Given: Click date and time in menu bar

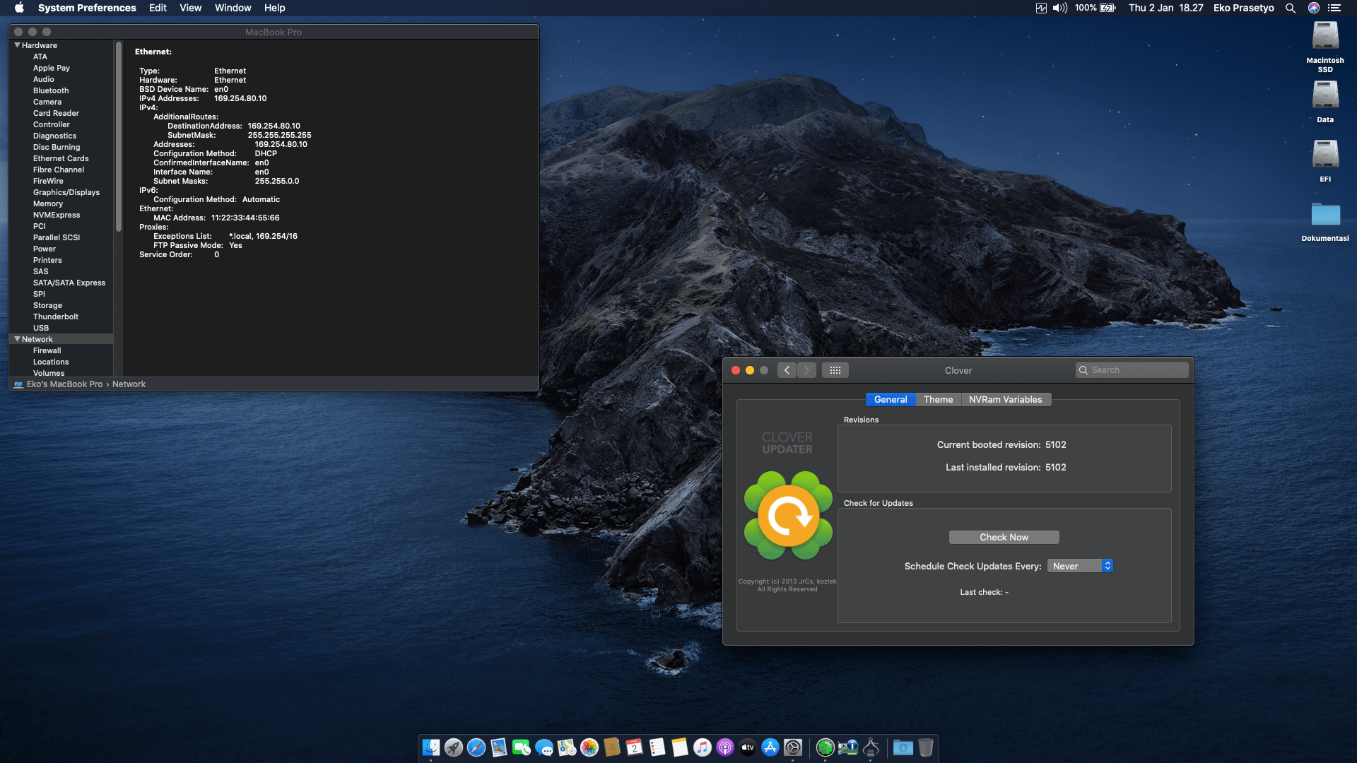Looking at the screenshot, I should 1166,8.
